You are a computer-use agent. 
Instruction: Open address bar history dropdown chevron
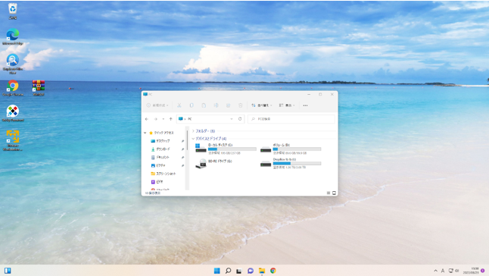pyautogui.click(x=232, y=119)
